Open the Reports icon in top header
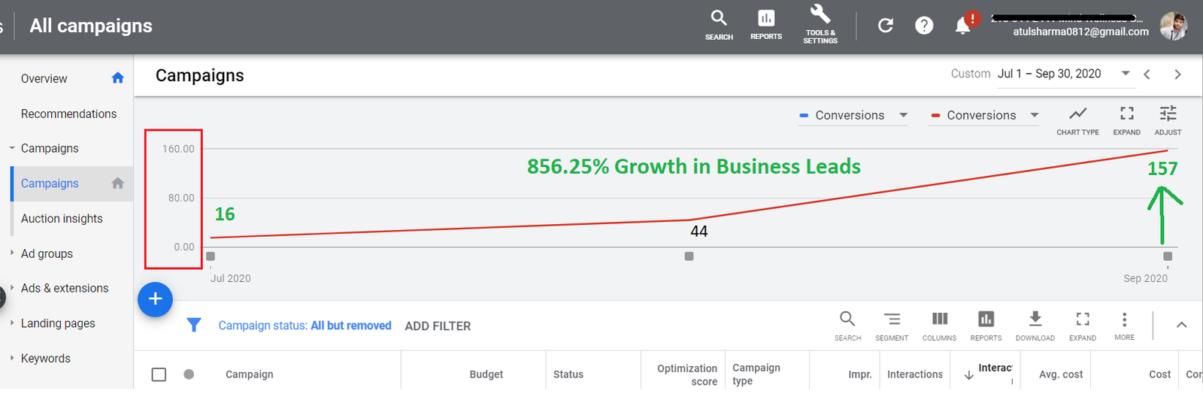 pyautogui.click(x=765, y=24)
